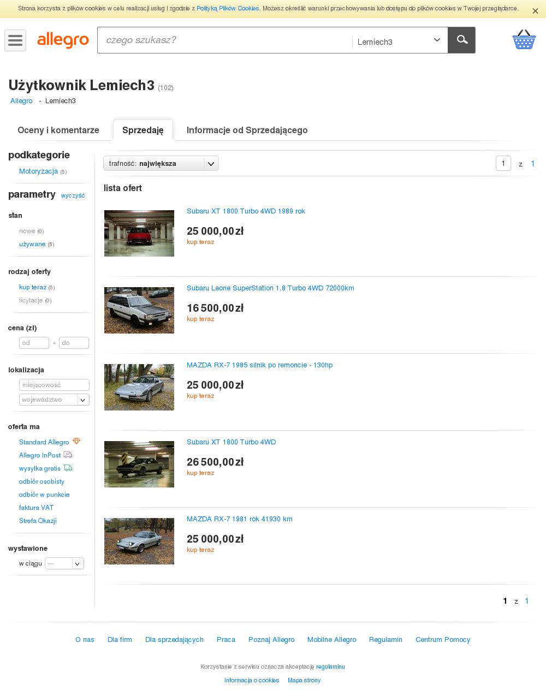Viewport: 546px width, 690px height.
Task: Click the red Subaru XT 1989 thumbnail
Action: pyautogui.click(x=139, y=233)
